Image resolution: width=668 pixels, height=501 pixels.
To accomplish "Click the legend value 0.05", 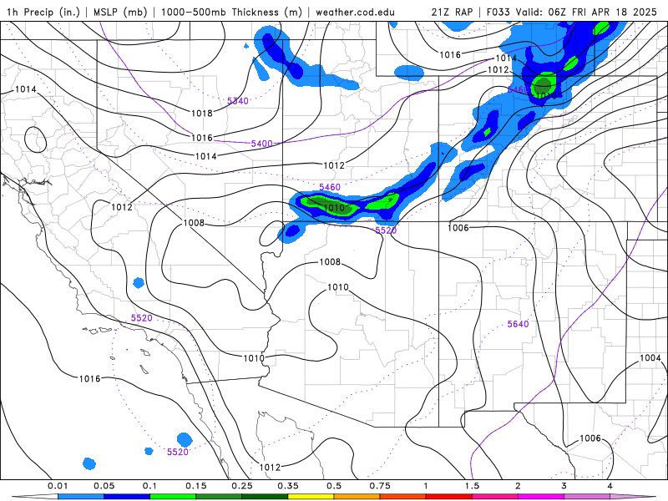I will point(104,486).
